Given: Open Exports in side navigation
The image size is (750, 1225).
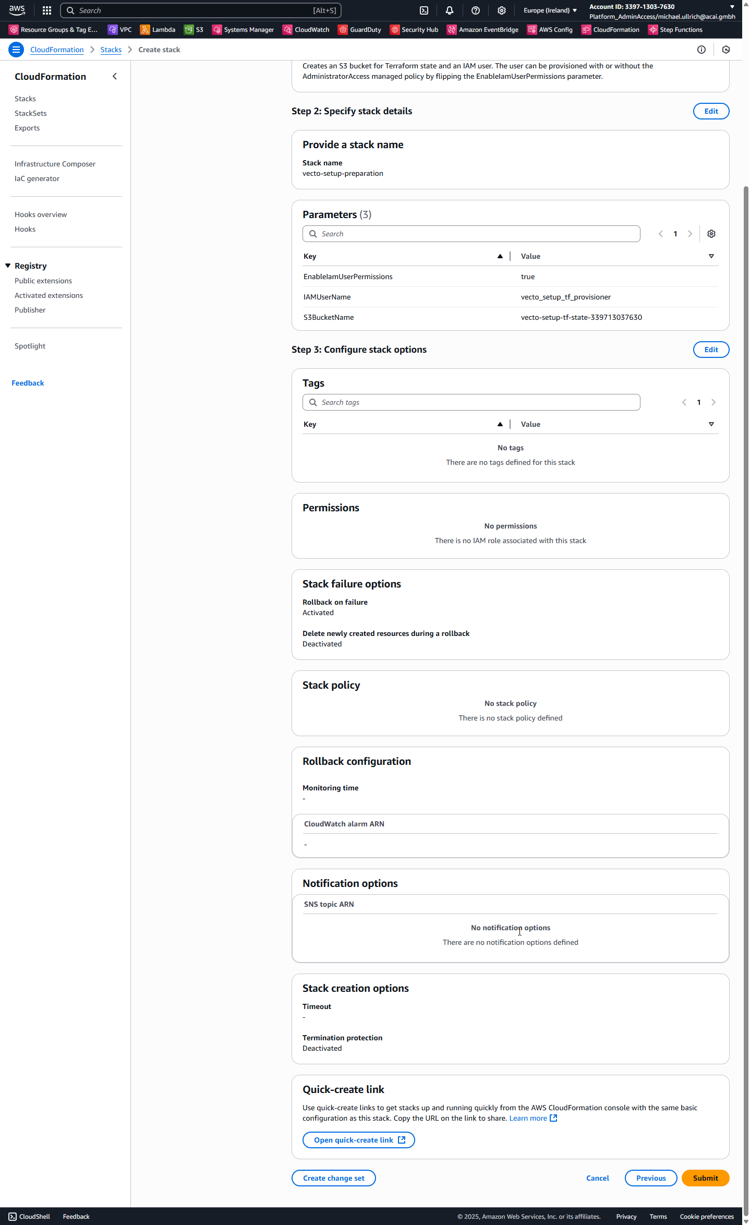Looking at the screenshot, I should point(27,128).
